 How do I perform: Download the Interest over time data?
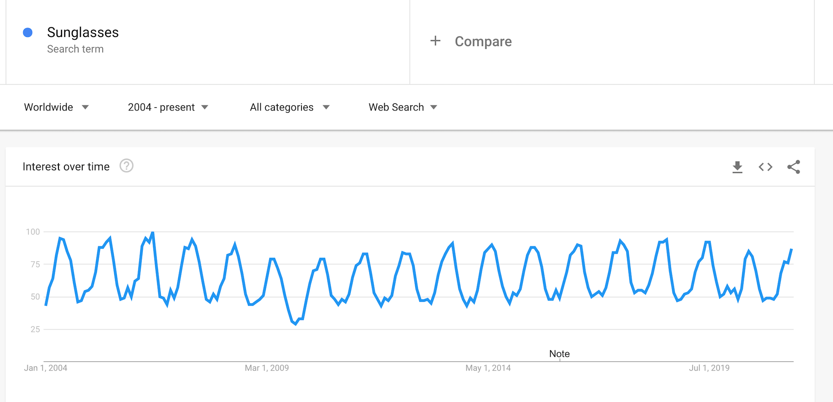tap(737, 167)
